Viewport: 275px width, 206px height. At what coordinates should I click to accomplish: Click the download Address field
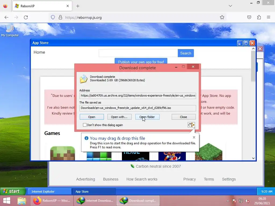point(138,96)
